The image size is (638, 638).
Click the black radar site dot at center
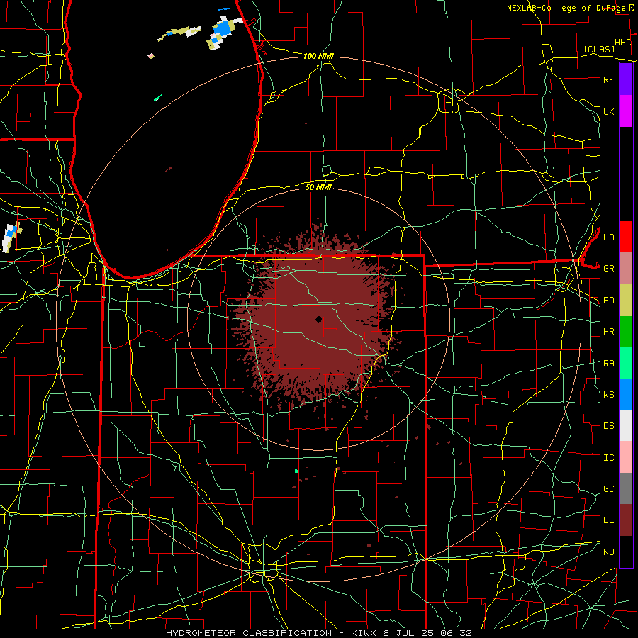pos(318,319)
